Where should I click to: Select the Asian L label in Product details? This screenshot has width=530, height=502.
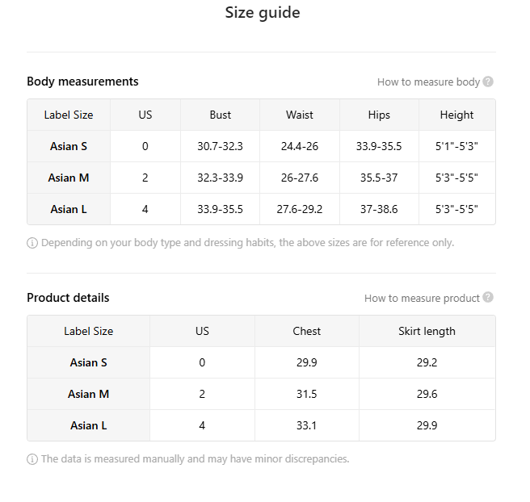coord(89,425)
